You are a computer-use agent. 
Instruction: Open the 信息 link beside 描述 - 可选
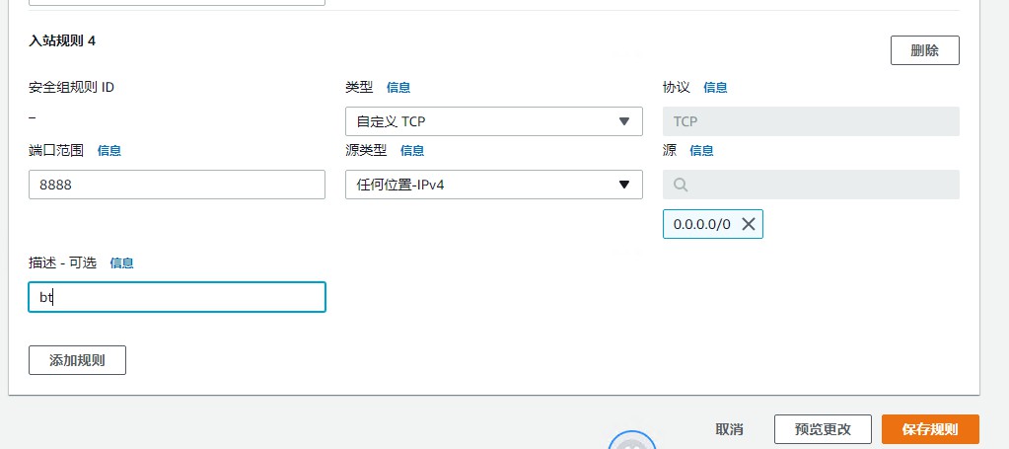pos(121,262)
